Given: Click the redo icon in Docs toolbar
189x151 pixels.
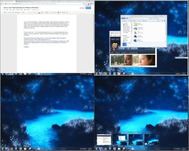Looking at the screenshot, I should tap(8, 12).
